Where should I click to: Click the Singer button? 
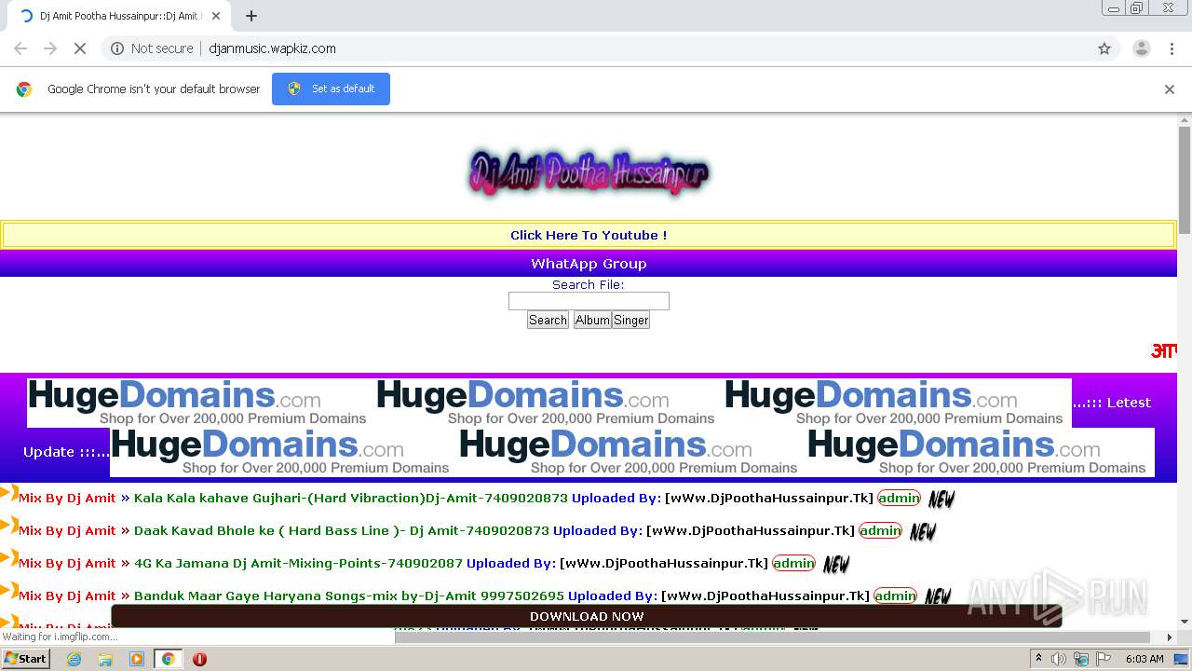630,320
